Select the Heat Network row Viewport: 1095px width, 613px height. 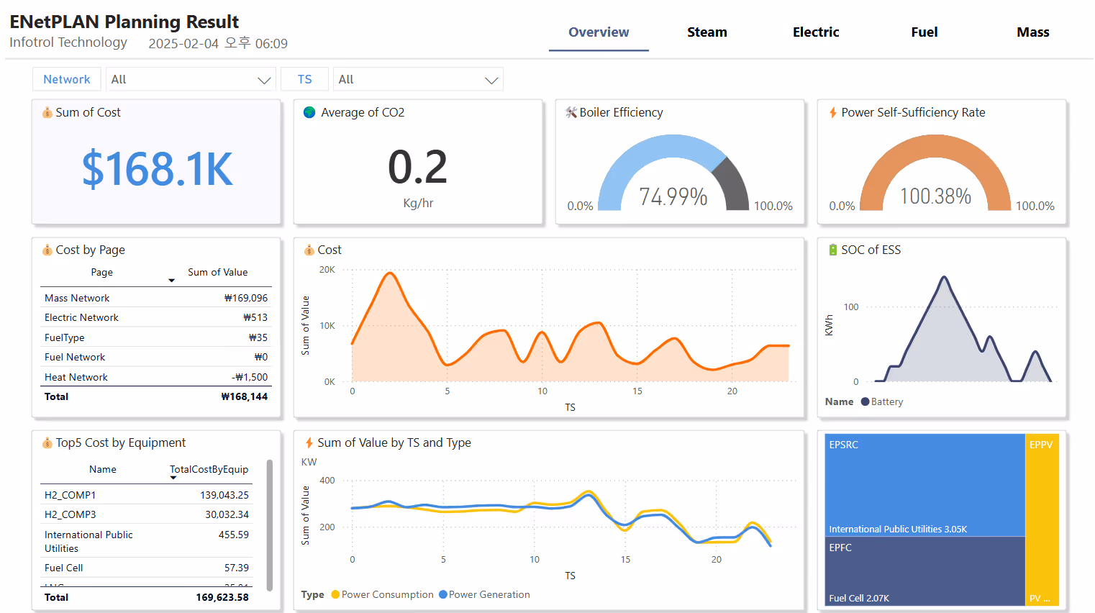click(156, 377)
